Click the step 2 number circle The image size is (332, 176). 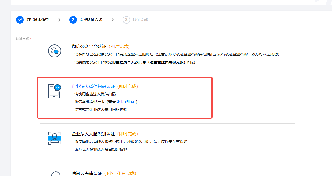click(73, 20)
